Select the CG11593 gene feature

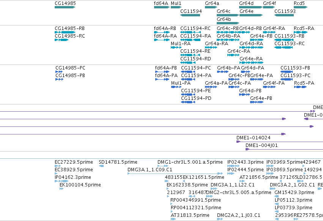[x=284, y=15]
